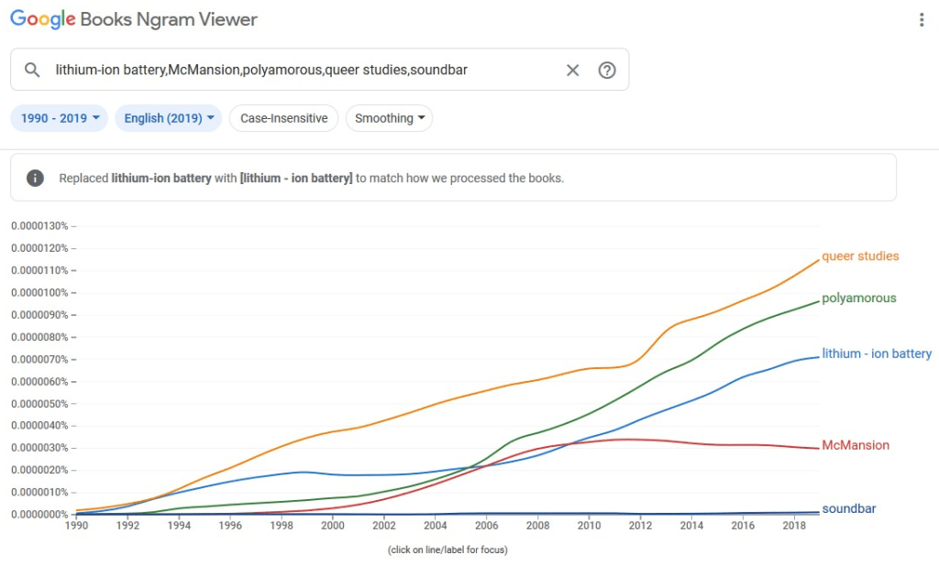Click the search magnifier icon
939x566 pixels.
point(32,71)
